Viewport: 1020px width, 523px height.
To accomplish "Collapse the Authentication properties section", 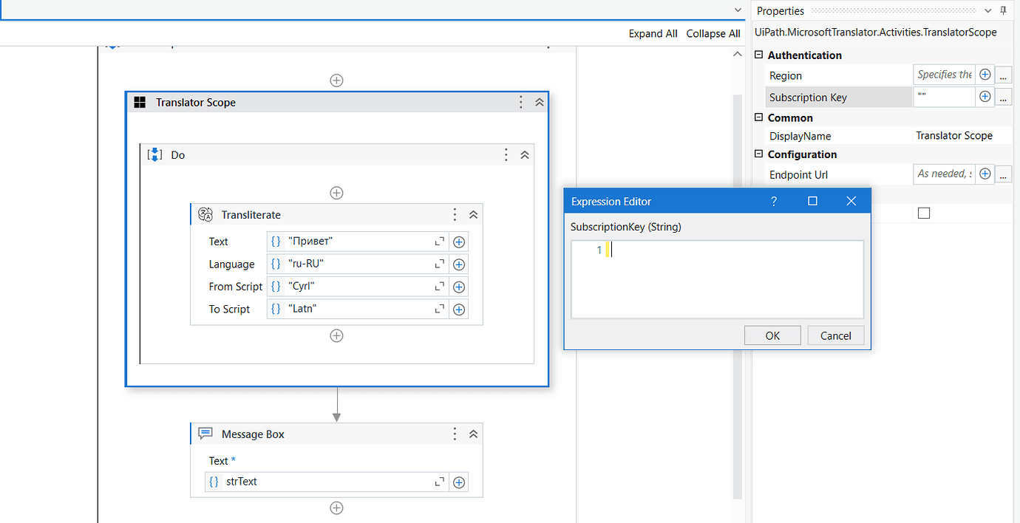I will click(758, 55).
